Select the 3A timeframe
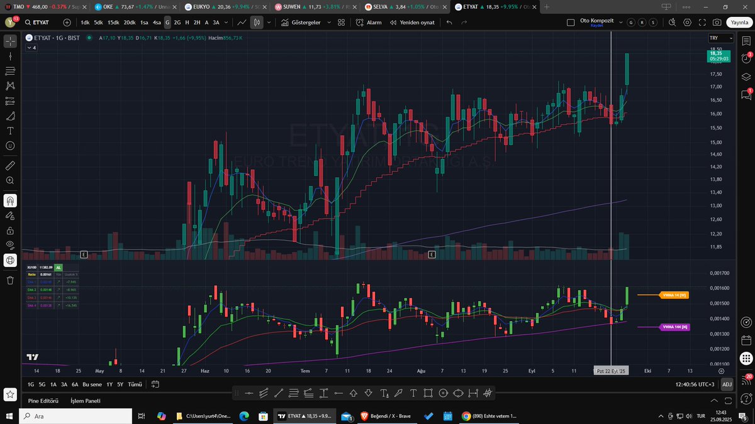This screenshot has height=424, width=755. click(216, 22)
